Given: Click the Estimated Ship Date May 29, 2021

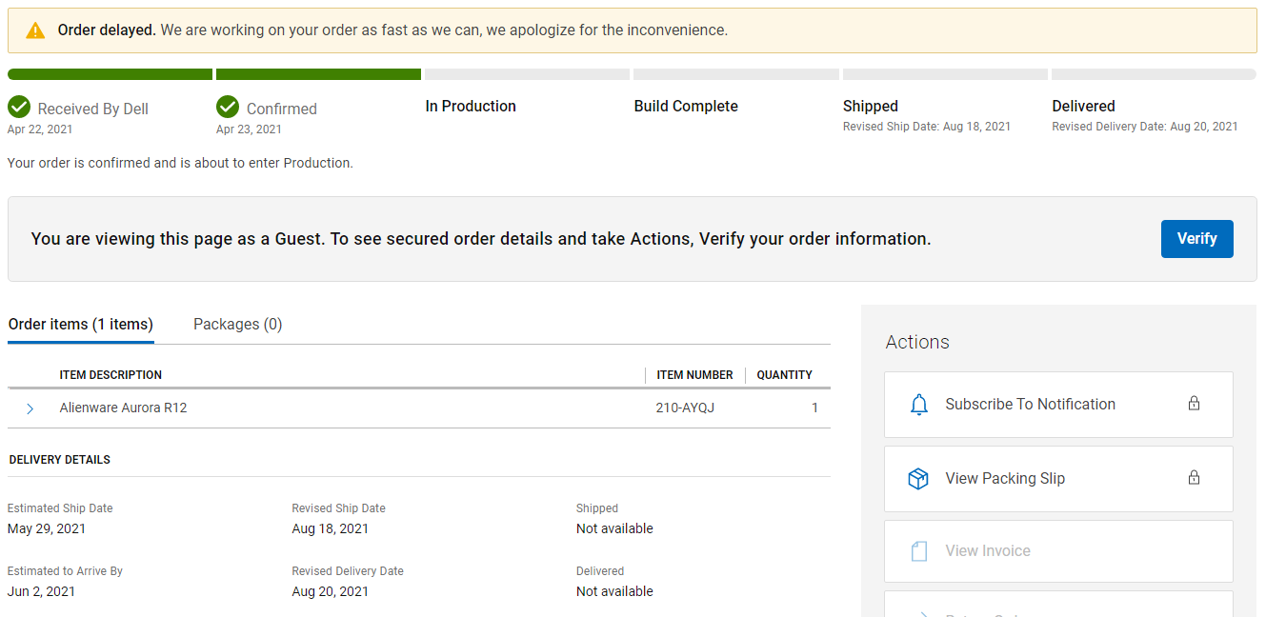Looking at the screenshot, I should [x=46, y=529].
